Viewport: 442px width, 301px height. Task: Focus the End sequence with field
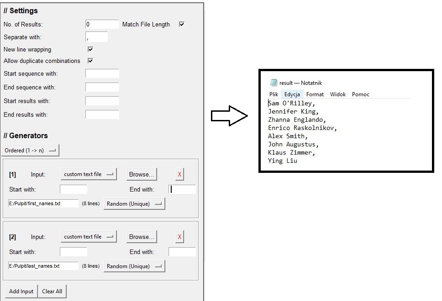point(102,87)
